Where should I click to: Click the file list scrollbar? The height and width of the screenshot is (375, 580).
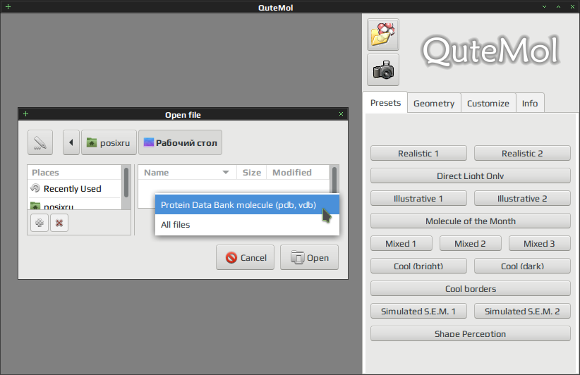(x=334, y=180)
